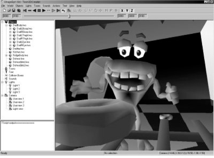Open the Lights menu

click(28, 6)
